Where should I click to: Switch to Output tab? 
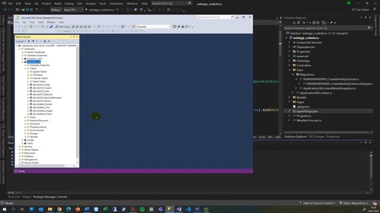click(x=26, y=197)
